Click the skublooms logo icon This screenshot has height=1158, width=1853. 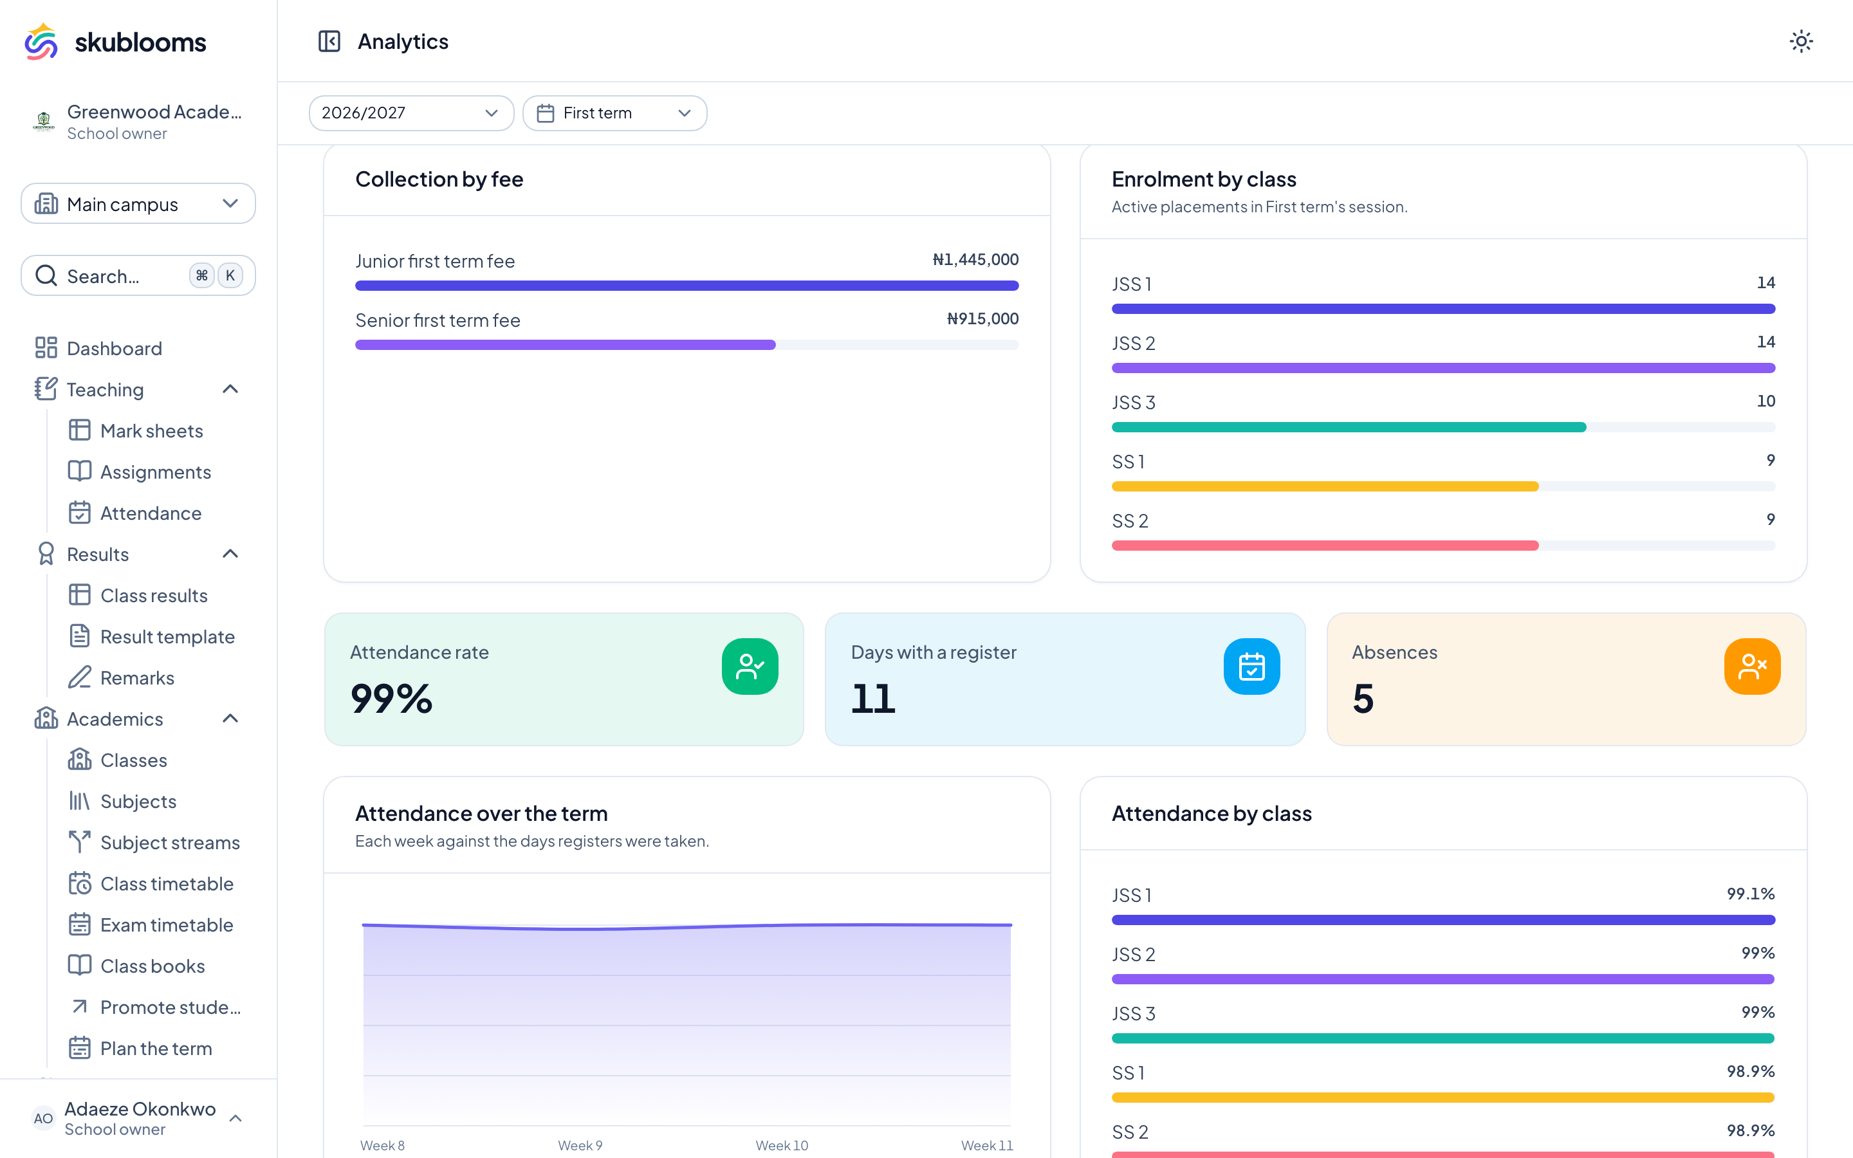(x=41, y=41)
